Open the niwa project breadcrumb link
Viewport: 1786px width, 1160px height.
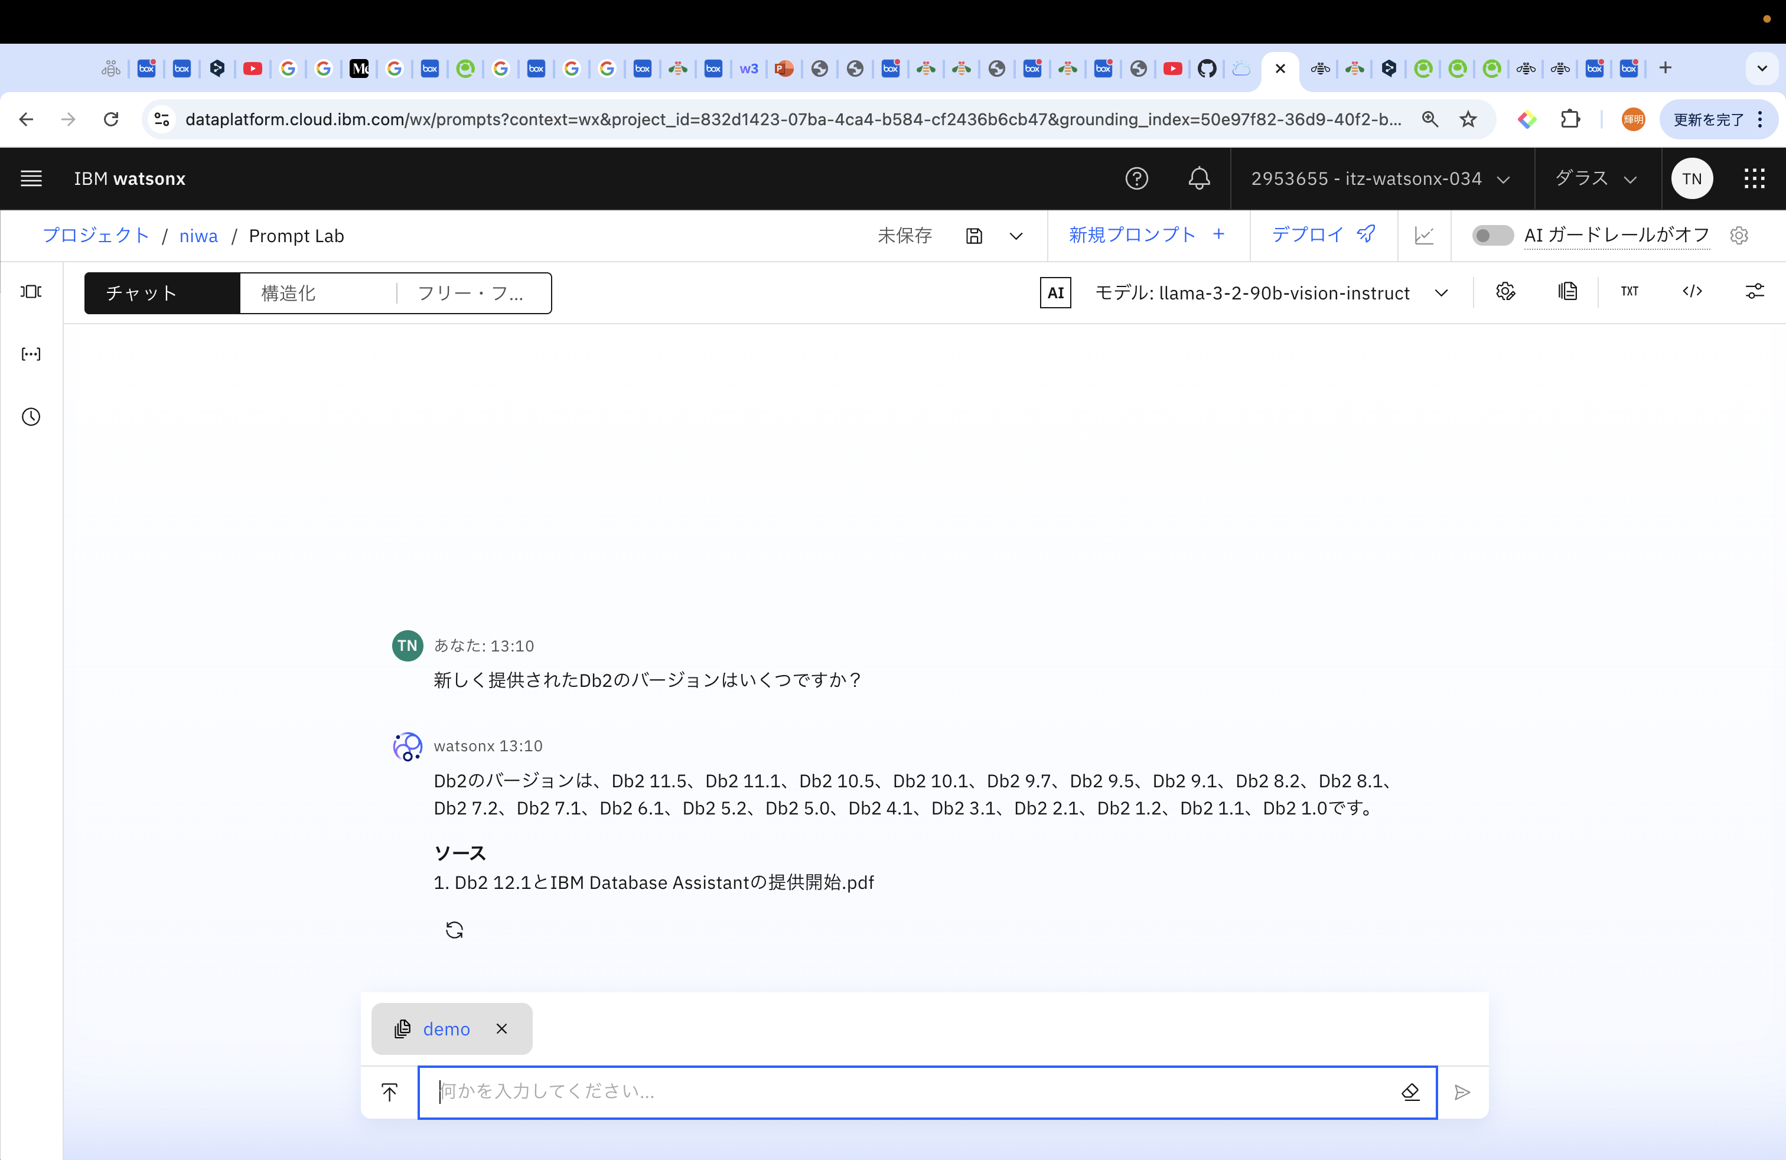click(198, 236)
